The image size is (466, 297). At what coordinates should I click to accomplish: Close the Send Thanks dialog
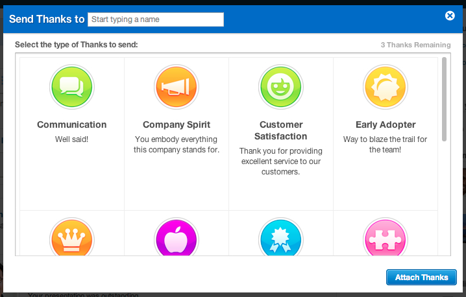tap(450, 16)
